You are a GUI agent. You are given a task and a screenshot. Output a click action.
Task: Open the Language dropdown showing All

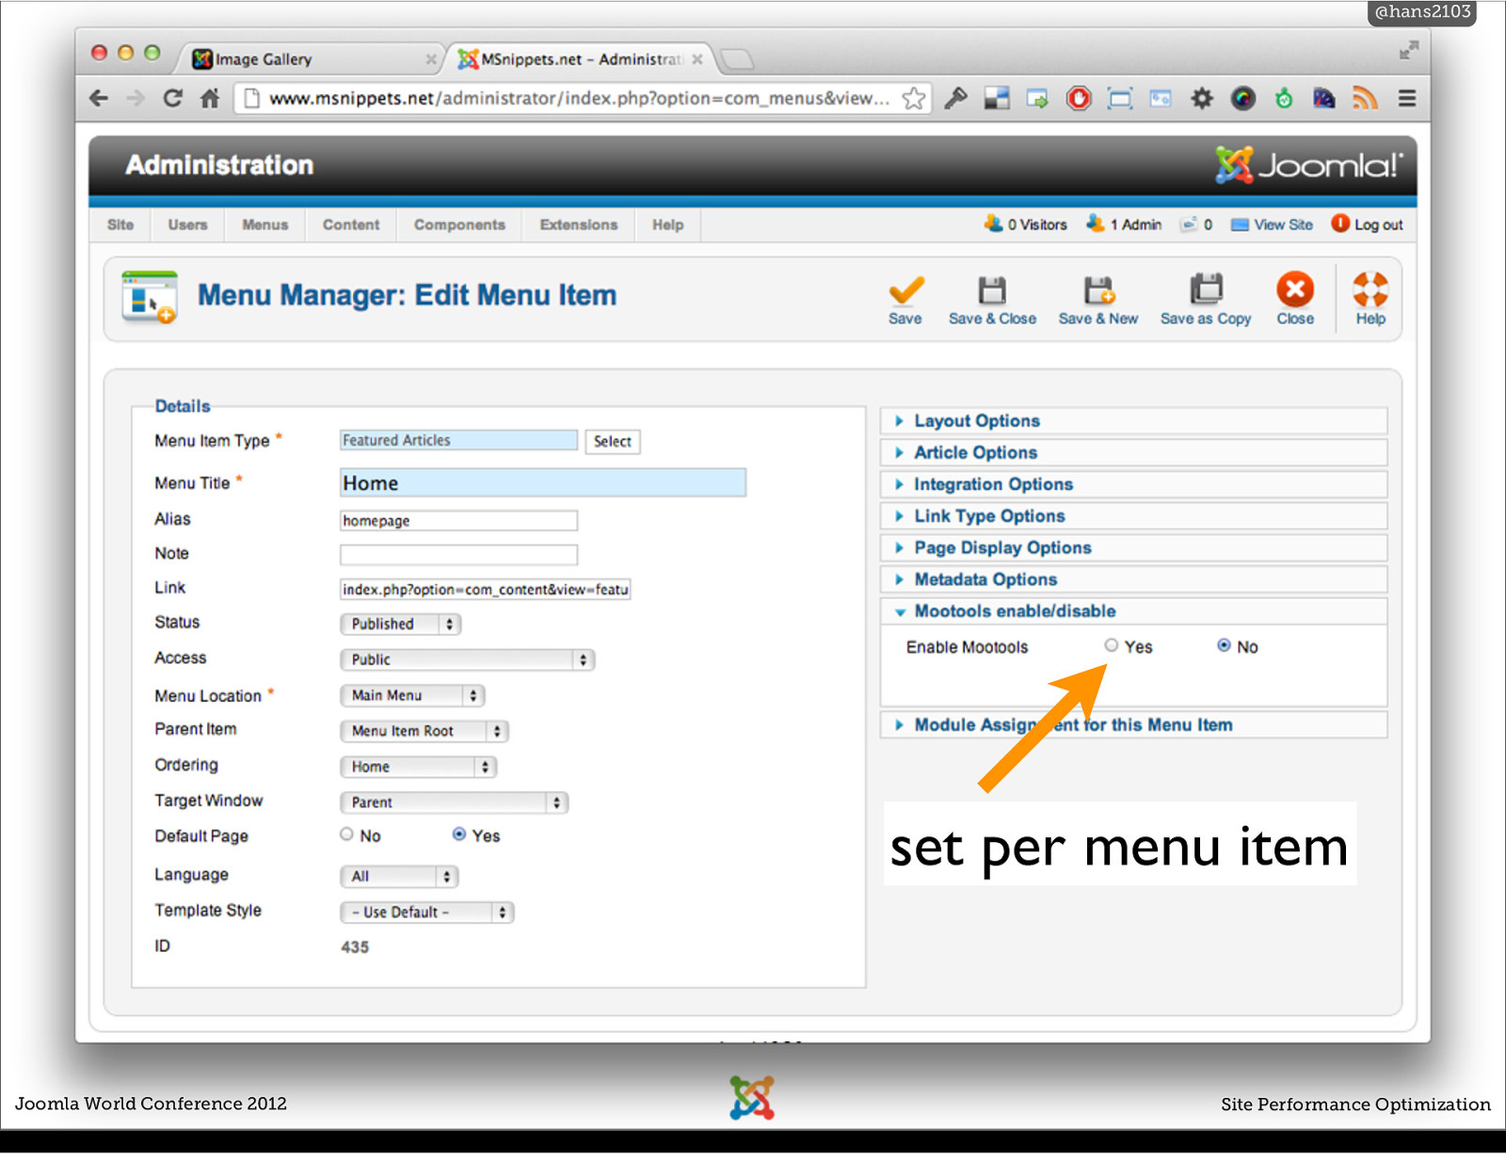coord(399,877)
